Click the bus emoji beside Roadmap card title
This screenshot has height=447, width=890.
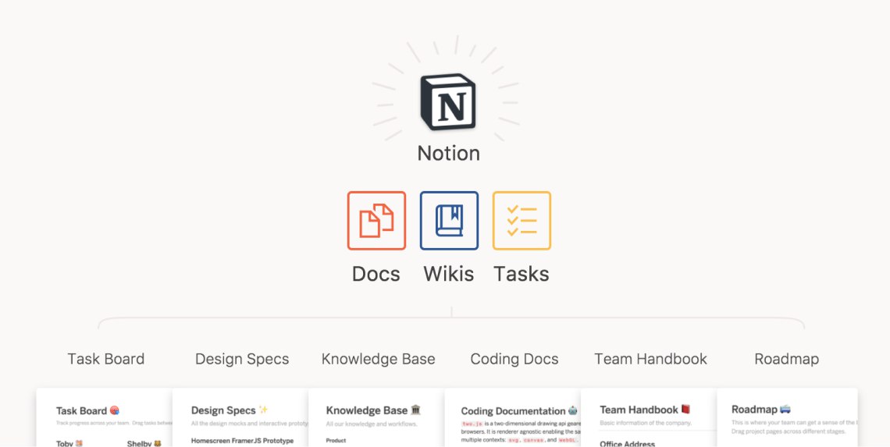tap(785, 409)
